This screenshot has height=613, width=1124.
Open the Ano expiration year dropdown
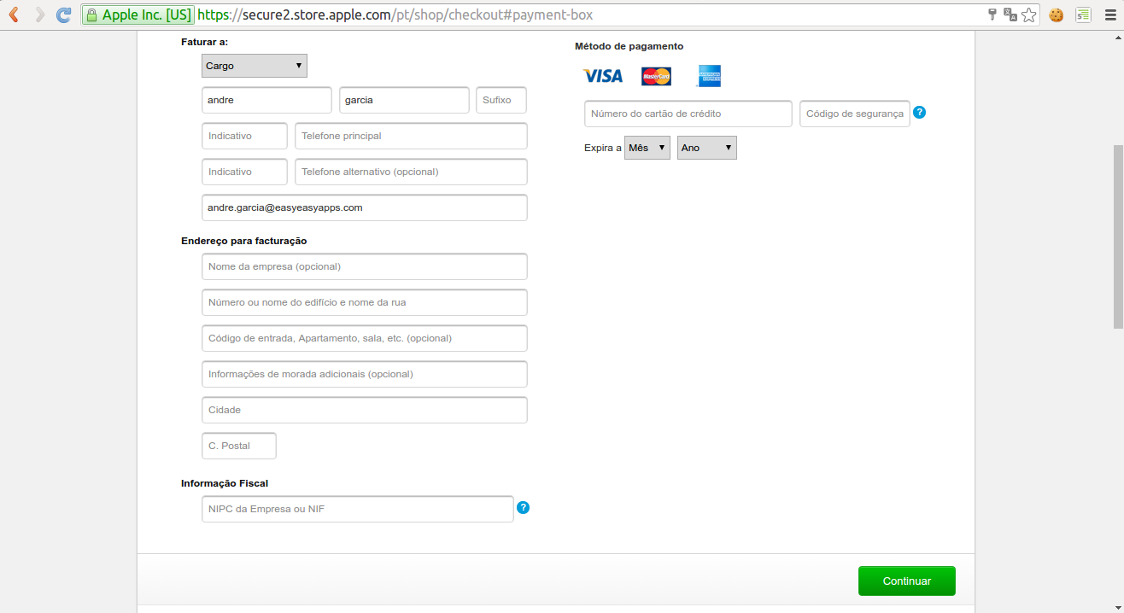[x=706, y=148]
